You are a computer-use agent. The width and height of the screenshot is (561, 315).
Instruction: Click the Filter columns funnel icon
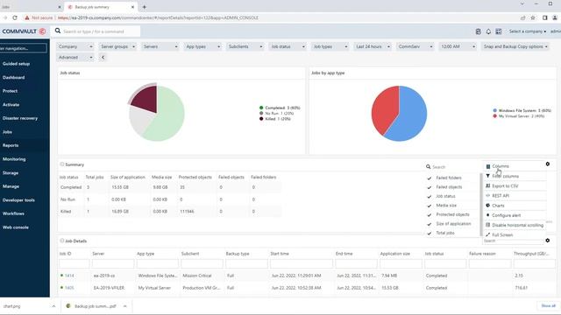click(487, 176)
